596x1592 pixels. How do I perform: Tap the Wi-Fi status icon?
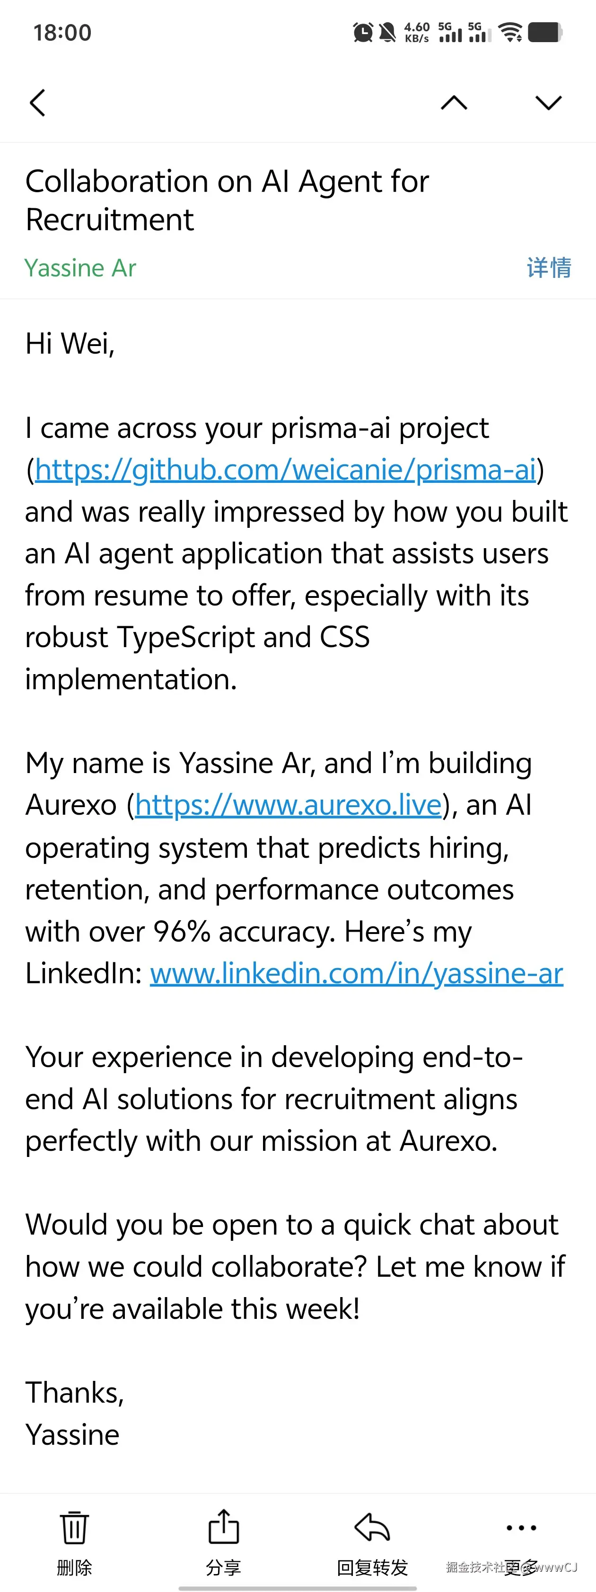510,32
